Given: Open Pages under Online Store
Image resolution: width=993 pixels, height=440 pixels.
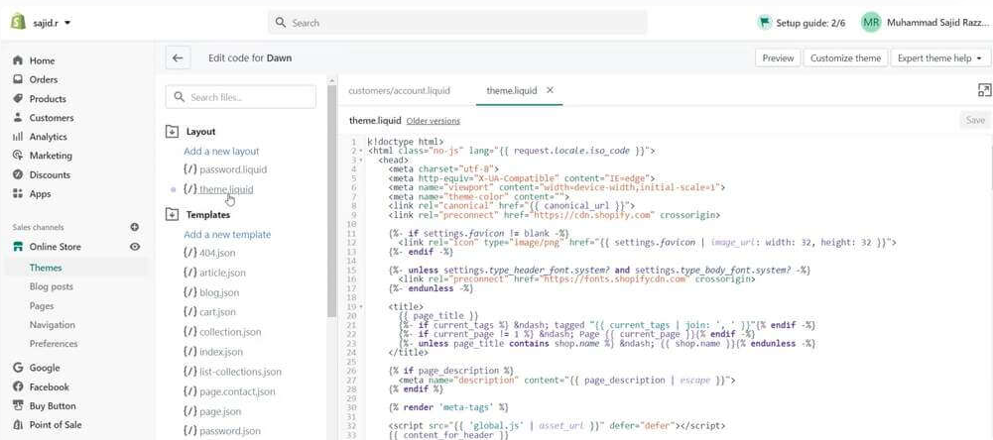Looking at the screenshot, I should coord(41,306).
